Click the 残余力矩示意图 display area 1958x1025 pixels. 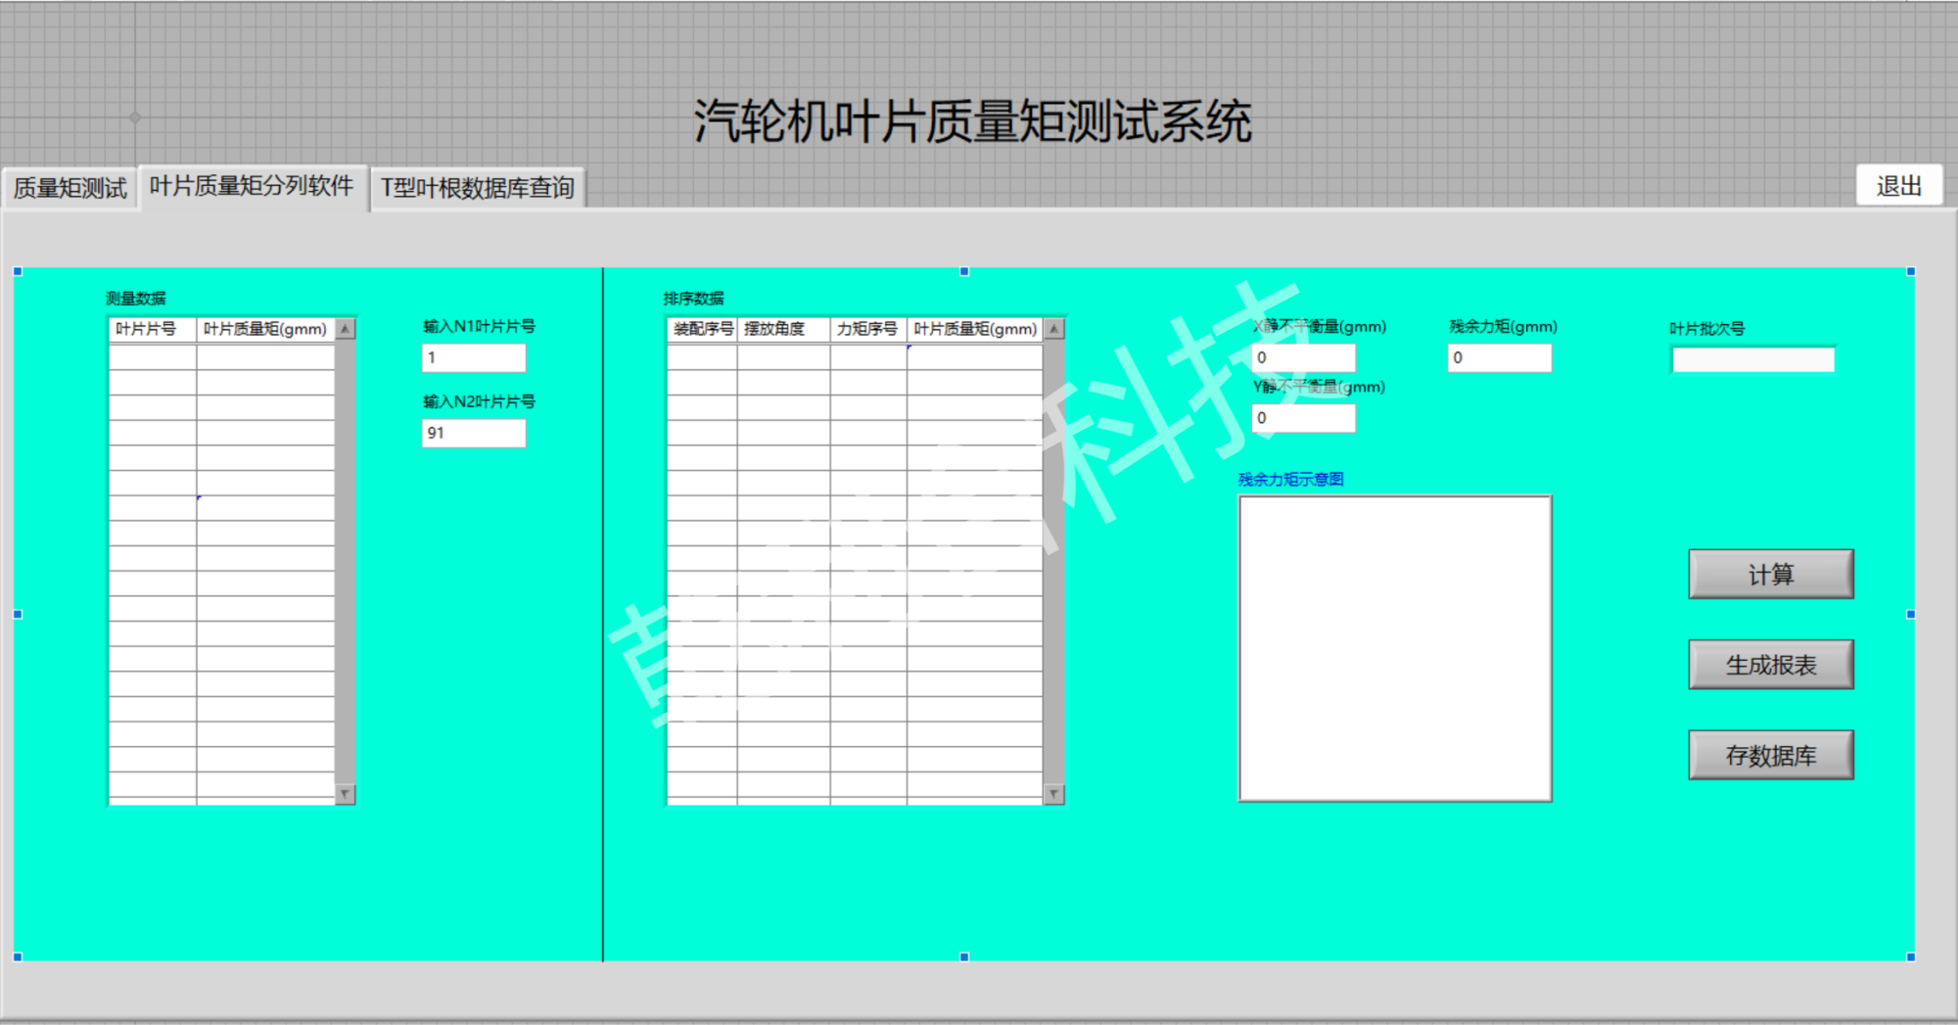(1395, 648)
